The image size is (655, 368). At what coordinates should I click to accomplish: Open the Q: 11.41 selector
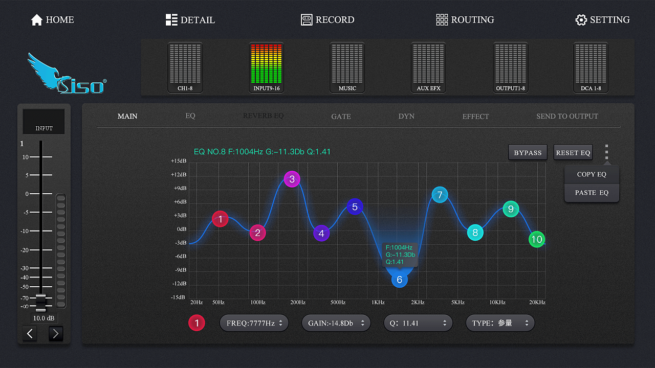[x=418, y=323]
